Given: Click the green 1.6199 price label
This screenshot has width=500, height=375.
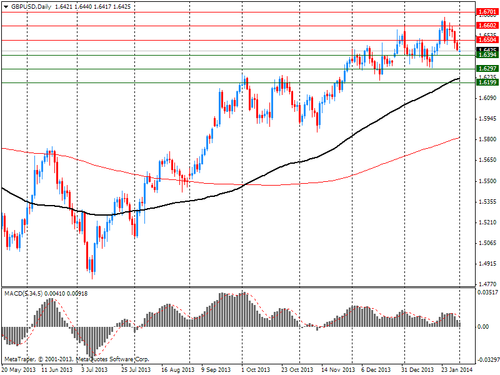Looking at the screenshot, I should click(486, 82).
